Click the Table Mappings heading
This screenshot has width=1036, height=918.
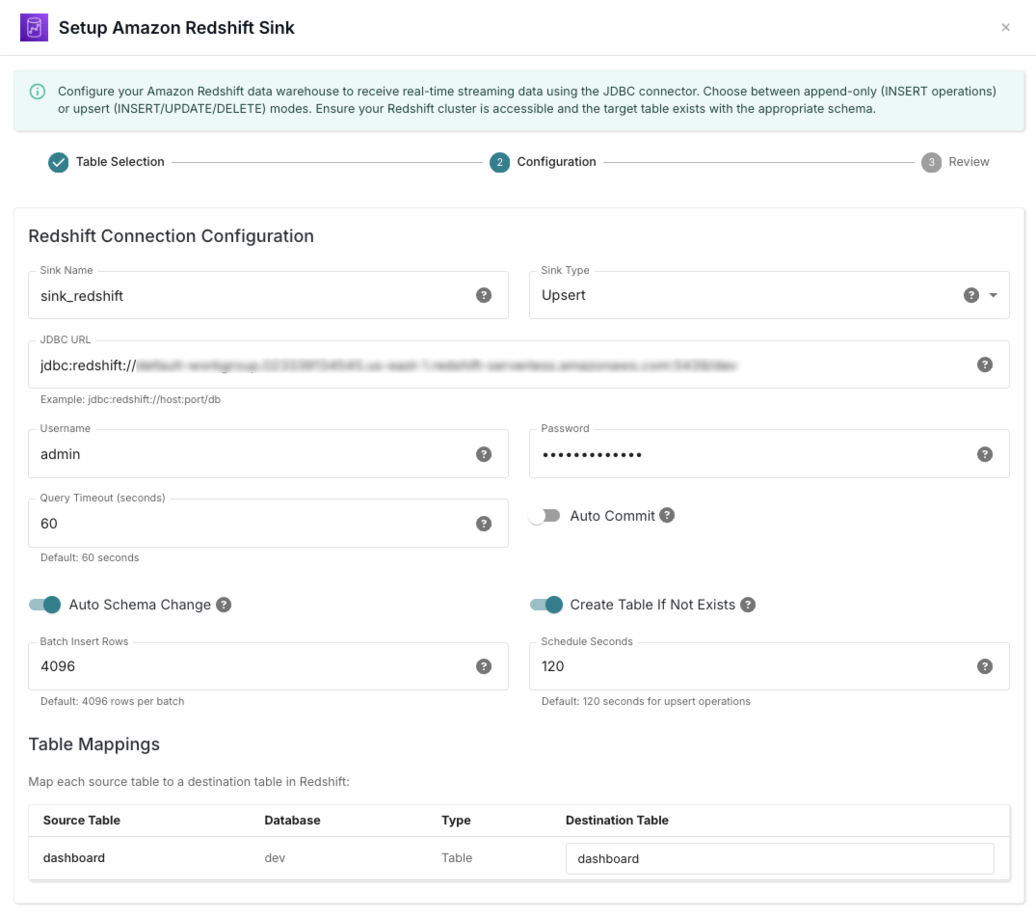click(x=93, y=744)
